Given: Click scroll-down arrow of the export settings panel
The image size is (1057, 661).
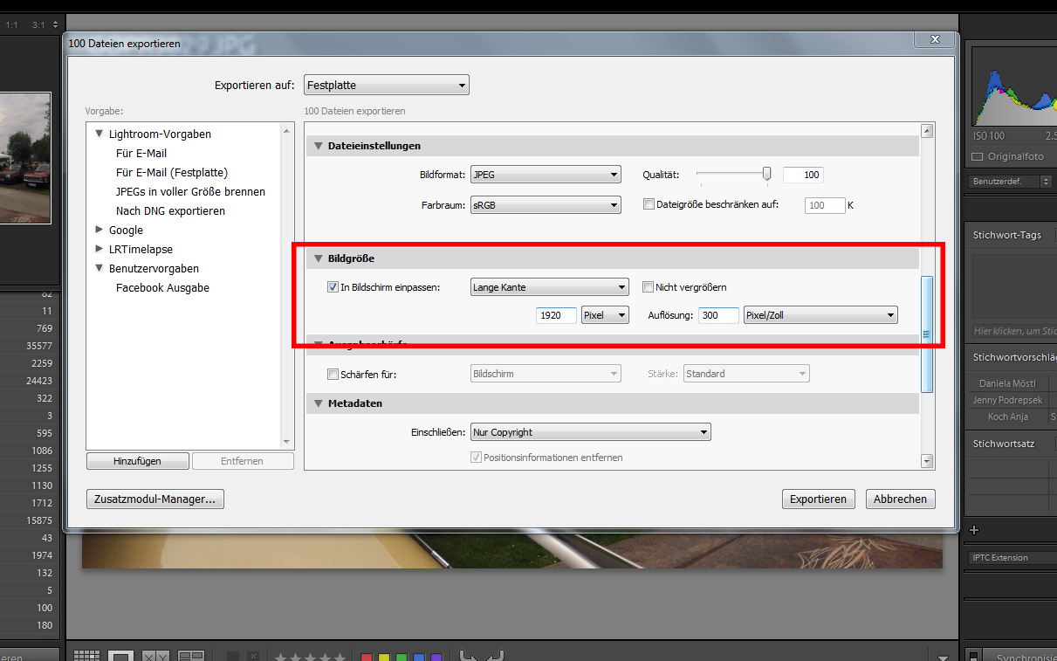Looking at the screenshot, I should (x=927, y=461).
